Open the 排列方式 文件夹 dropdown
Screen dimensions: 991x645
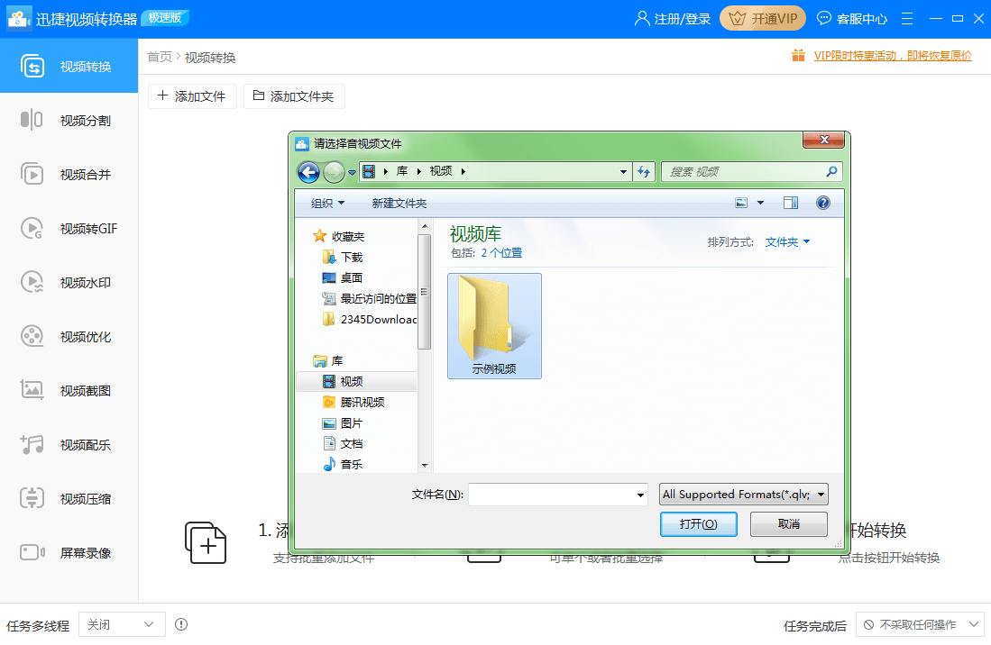pyautogui.click(x=787, y=242)
